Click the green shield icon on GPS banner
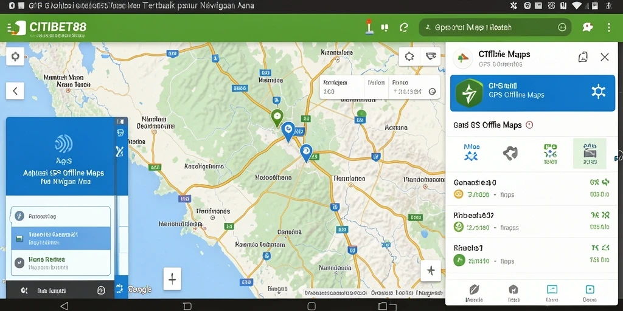Screen dimensions: 623x311 469,93
